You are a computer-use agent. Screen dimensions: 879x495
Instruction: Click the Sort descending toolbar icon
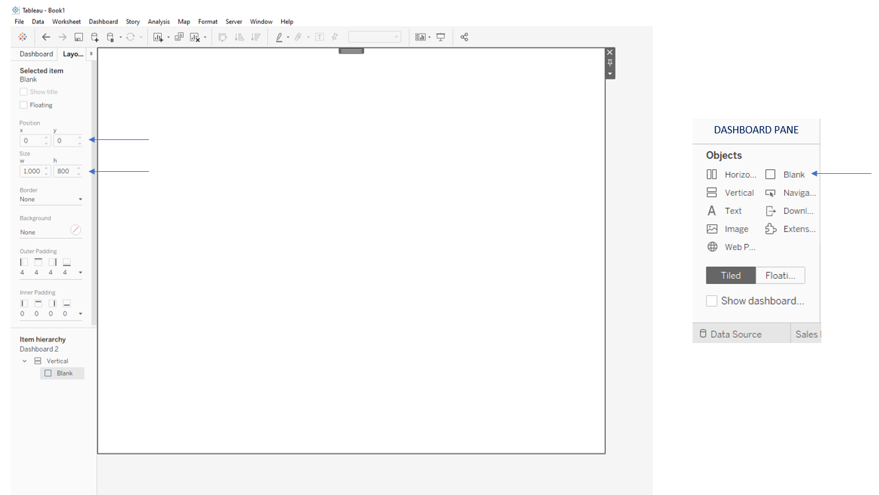[255, 37]
